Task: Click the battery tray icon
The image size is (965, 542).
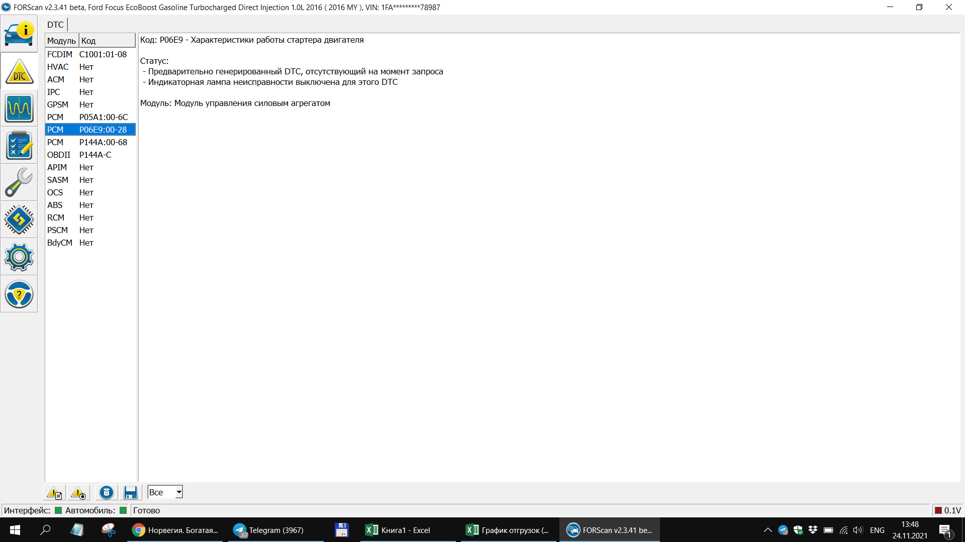Action: (x=828, y=530)
